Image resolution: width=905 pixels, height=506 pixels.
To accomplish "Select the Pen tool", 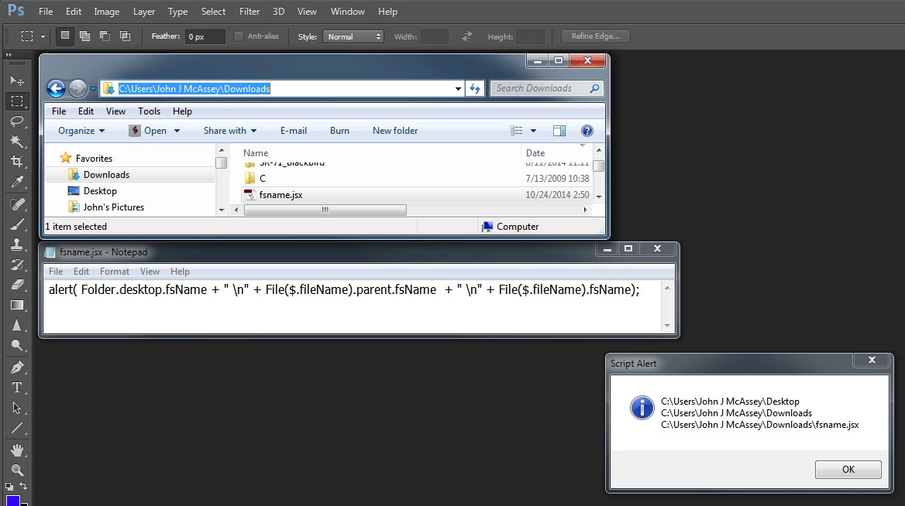I will click(17, 367).
